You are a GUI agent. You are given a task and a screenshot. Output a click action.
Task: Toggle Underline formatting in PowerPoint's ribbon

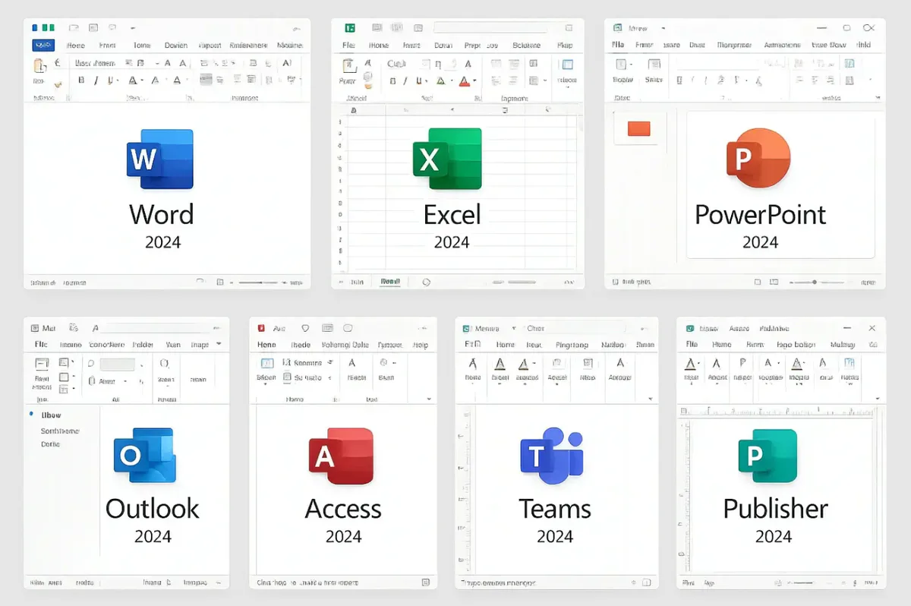coord(705,80)
